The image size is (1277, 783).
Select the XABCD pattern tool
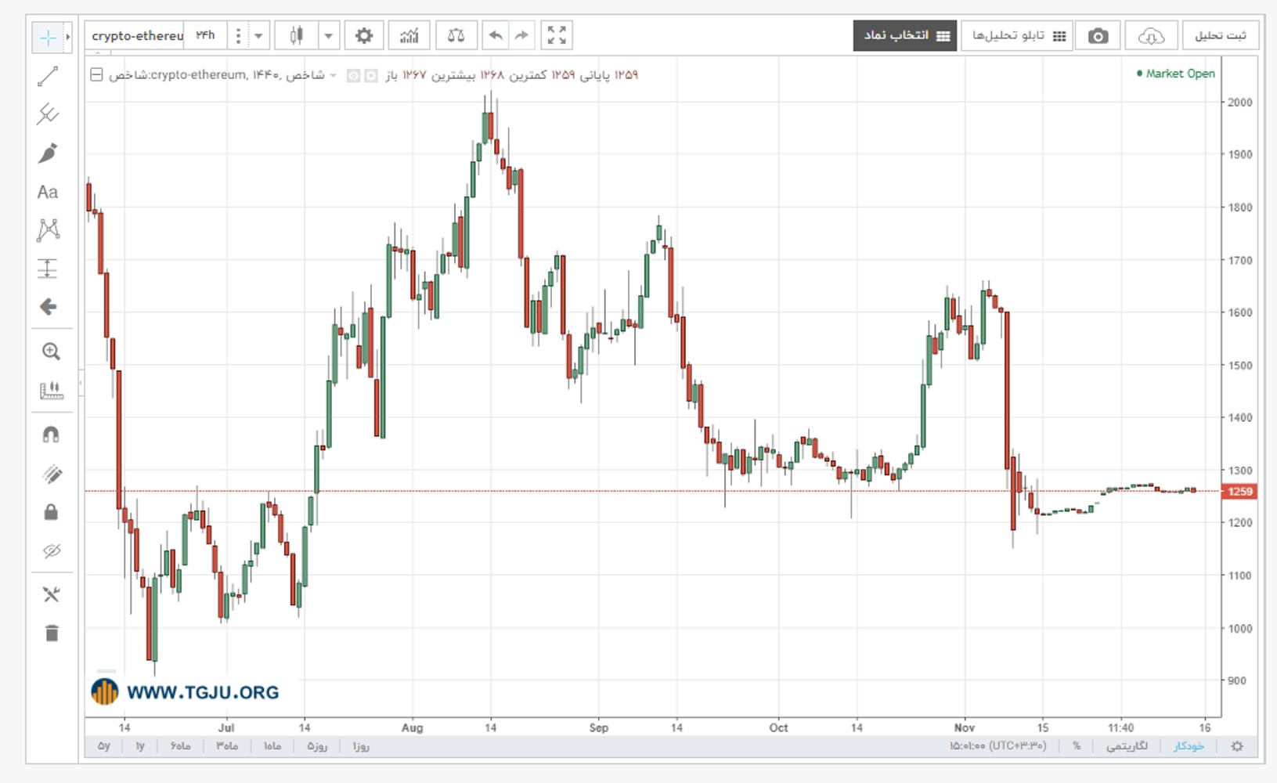48,229
